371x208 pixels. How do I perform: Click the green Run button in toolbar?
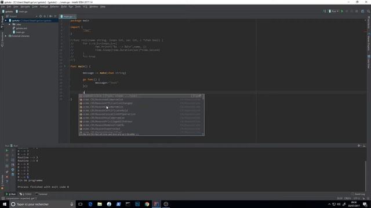click(x=342, y=12)
